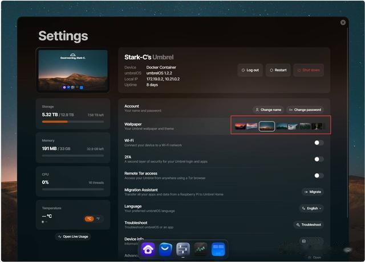The height and width of the screenshot is (262, 365).
Task: Click the '0%' CPU value
Action: point(46,182)
